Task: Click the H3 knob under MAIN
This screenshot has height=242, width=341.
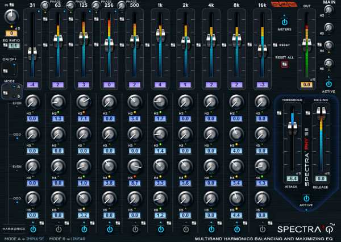Action: [328, 27]
